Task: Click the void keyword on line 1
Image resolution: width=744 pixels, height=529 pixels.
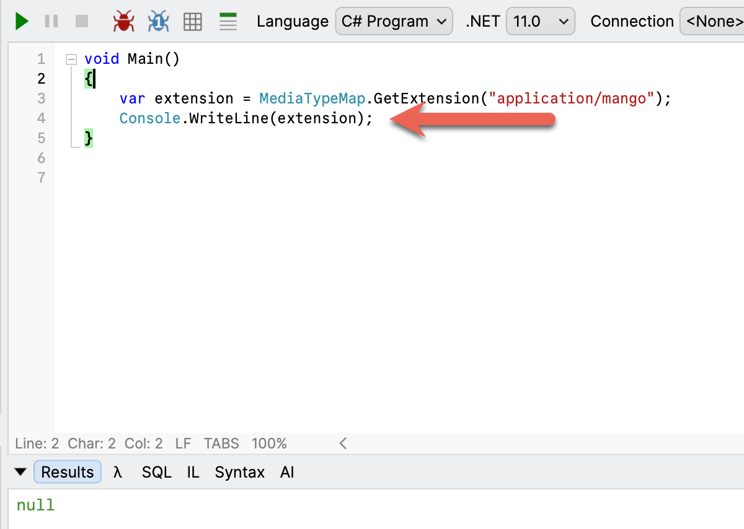Action: point(102,59)
